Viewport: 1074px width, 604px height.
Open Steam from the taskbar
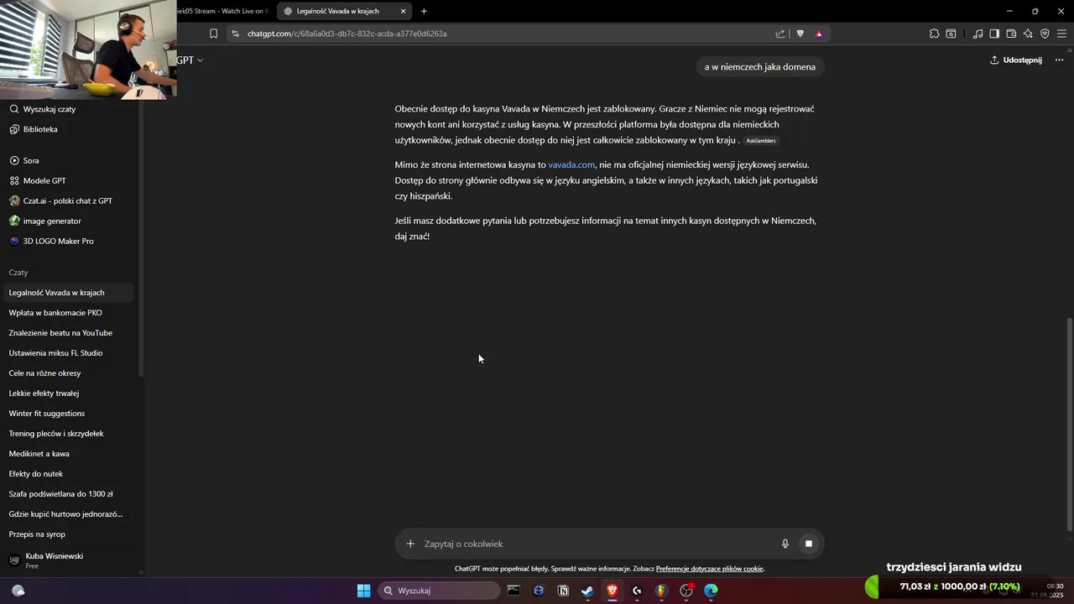point(587,591)
